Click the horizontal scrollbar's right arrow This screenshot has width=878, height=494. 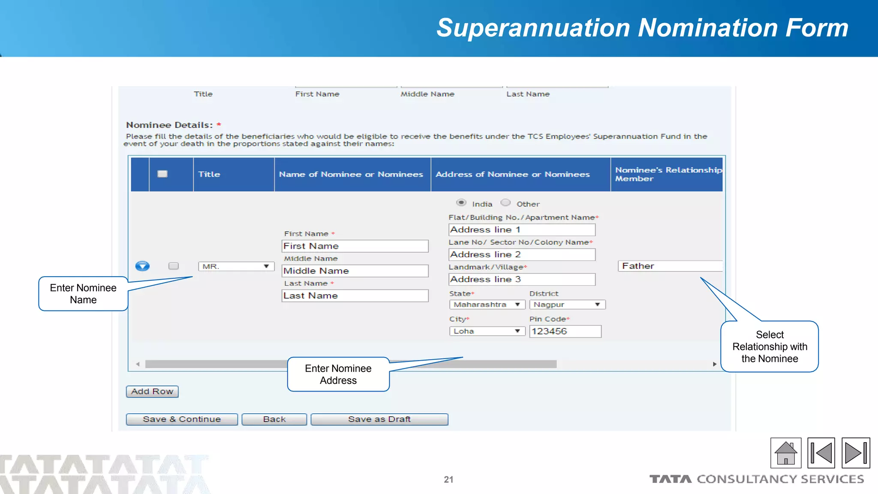tap(715, 364)
